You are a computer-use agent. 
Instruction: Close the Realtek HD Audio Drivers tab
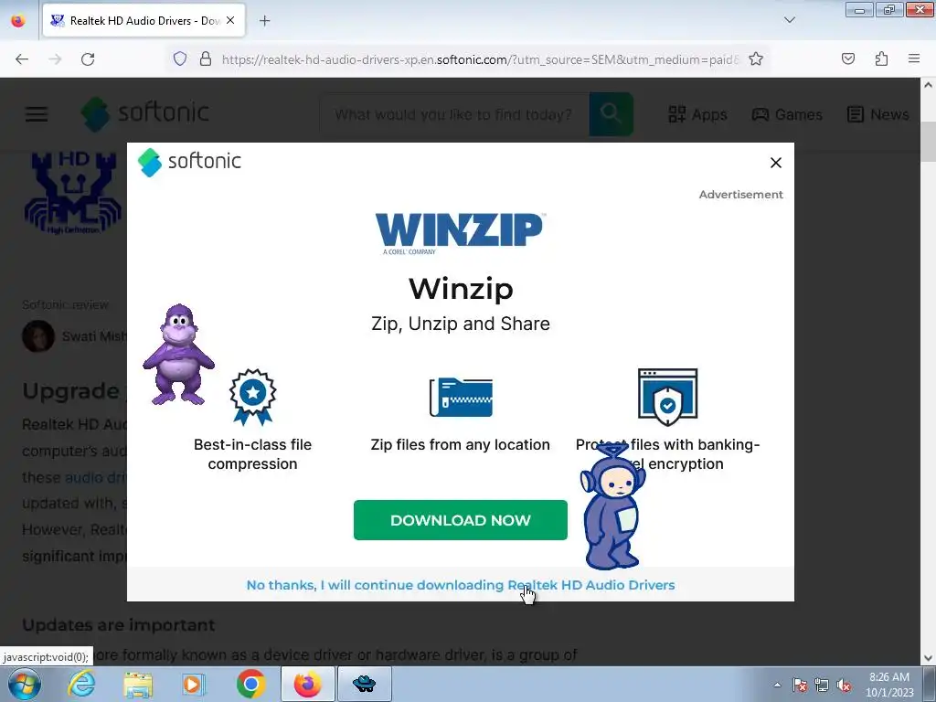[x=230, y=20]
